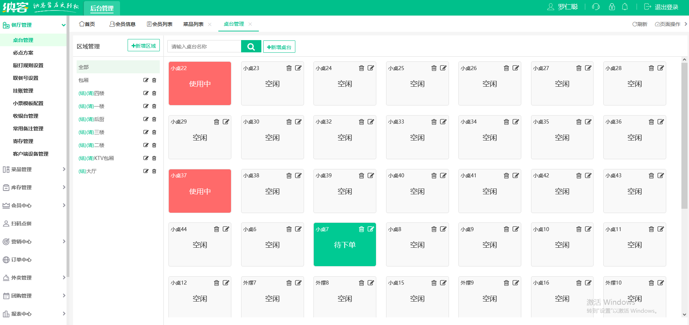This screenshot has width=689, height=325.
Task: Delete table 小桌23 using trash icon
Action: click(289, 68)
